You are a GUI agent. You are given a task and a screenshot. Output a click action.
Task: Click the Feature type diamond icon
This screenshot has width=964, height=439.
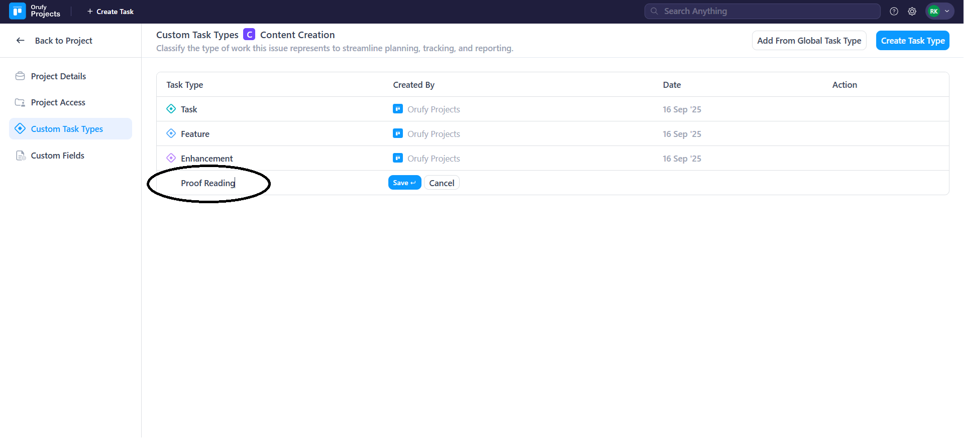[171, 133]
